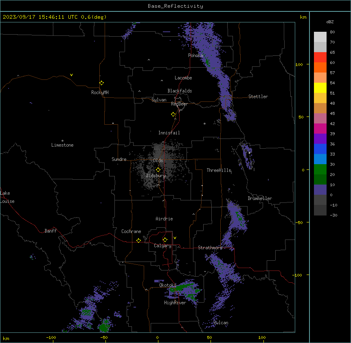Screen dimensions: 351x343
Task: Click the Okotoks label
Action: 168,285
